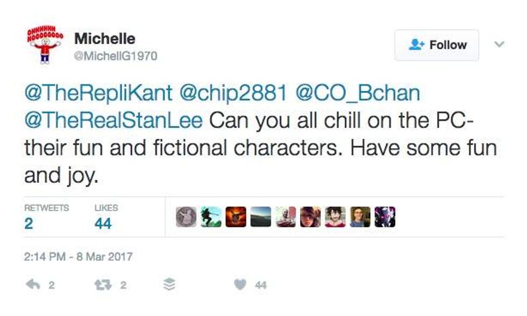The width and height of the screenshot is (527, 316).
Task: Like the tweet with the heart icon
Action: [239, 285]
